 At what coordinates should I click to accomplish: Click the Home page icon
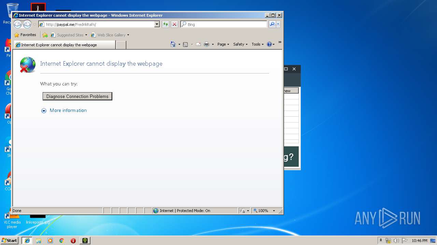173,44
